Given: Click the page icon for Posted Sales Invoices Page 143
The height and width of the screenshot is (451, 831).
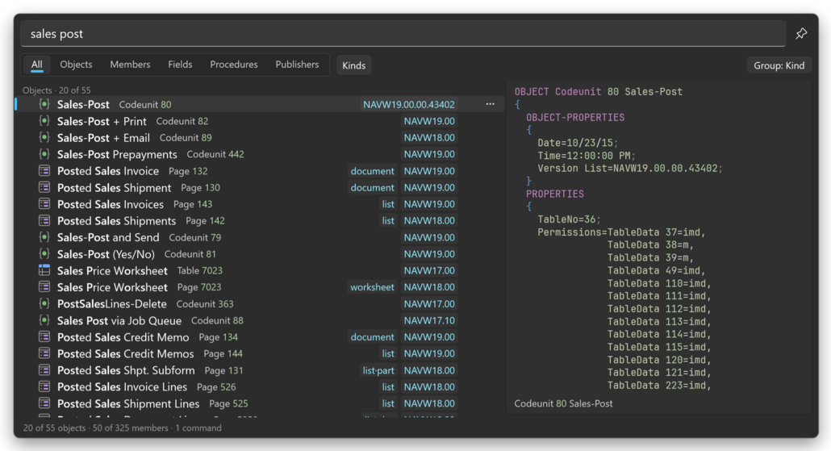Looking at the screenshot, I should 44,203.
